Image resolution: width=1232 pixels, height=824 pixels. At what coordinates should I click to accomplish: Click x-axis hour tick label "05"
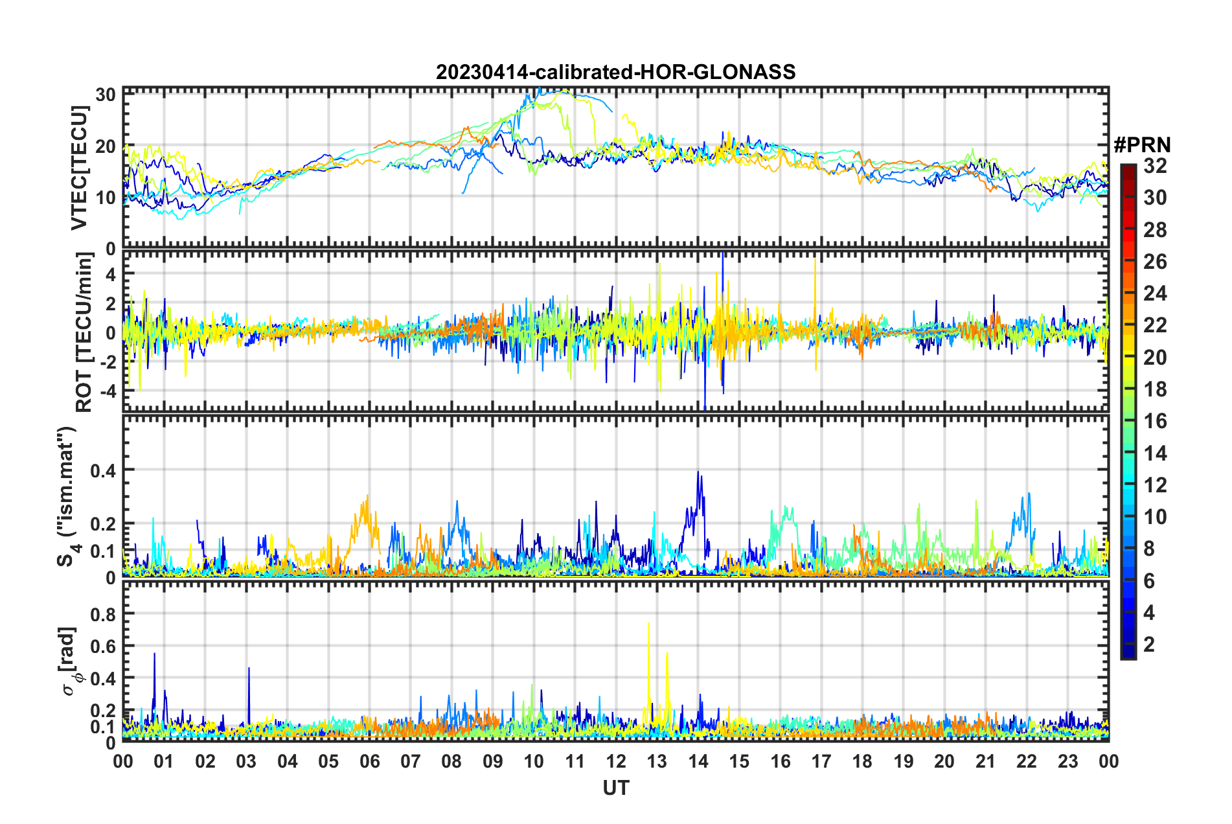tap(328, 761)
